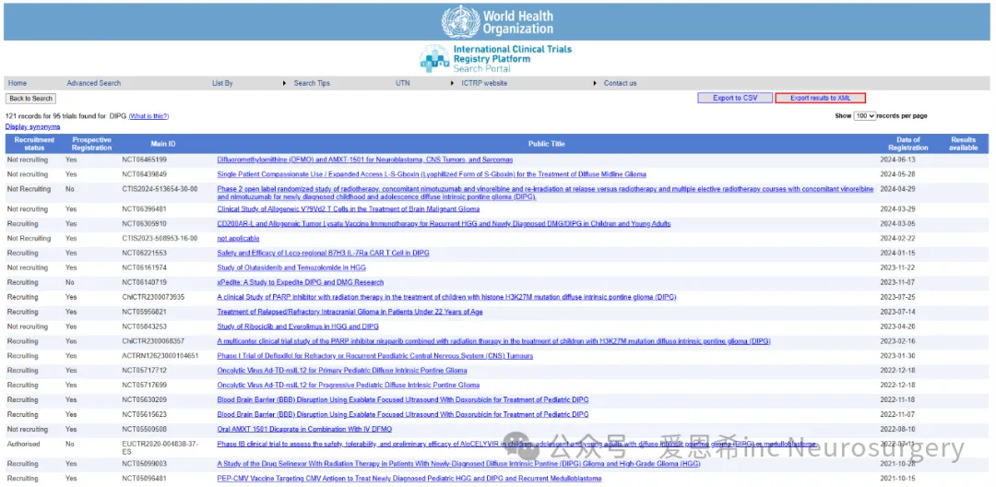Expand the Contact us menu
This screenshot has height=487, width=996.
[620, 83]
